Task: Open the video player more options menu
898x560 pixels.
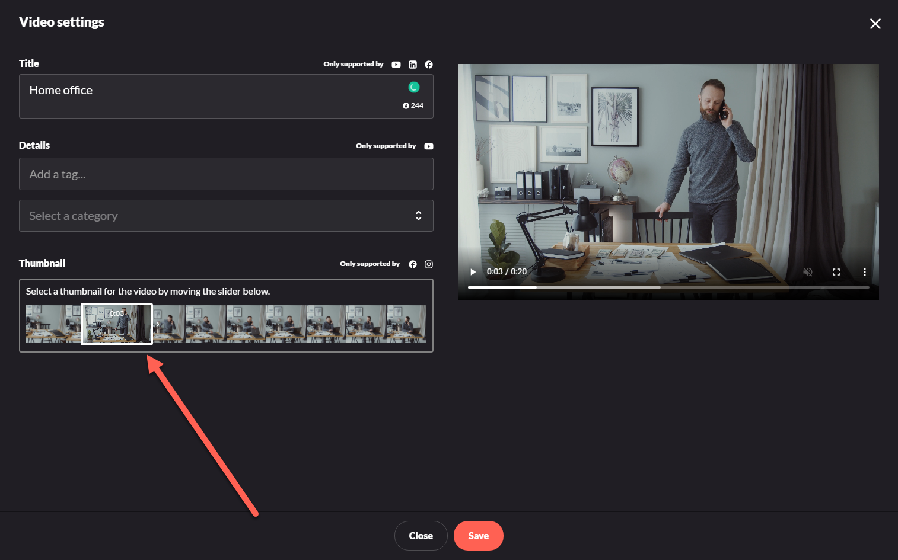Action: point(864,272)
